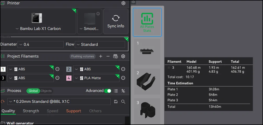
Task: Click the compare presets icon
Action: click(123, 91)
